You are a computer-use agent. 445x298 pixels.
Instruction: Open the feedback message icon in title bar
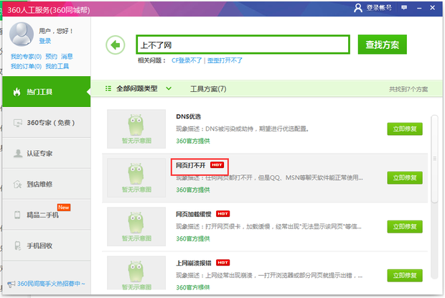(x=406, y=7)
